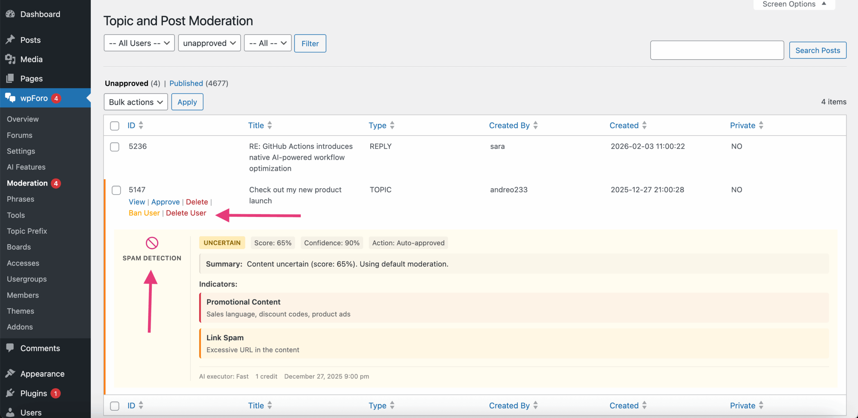Click the Spam Detection prohibition icon
The height and width of the screenshot is (418, 858).
coord(152,243)
